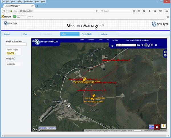Screen dimensions: 171x138
Task: Switch to the Home tab
Action: [12, 34]
